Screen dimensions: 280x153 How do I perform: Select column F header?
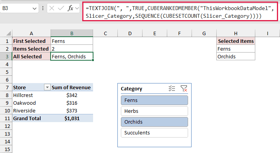click(x=179, y=34)
